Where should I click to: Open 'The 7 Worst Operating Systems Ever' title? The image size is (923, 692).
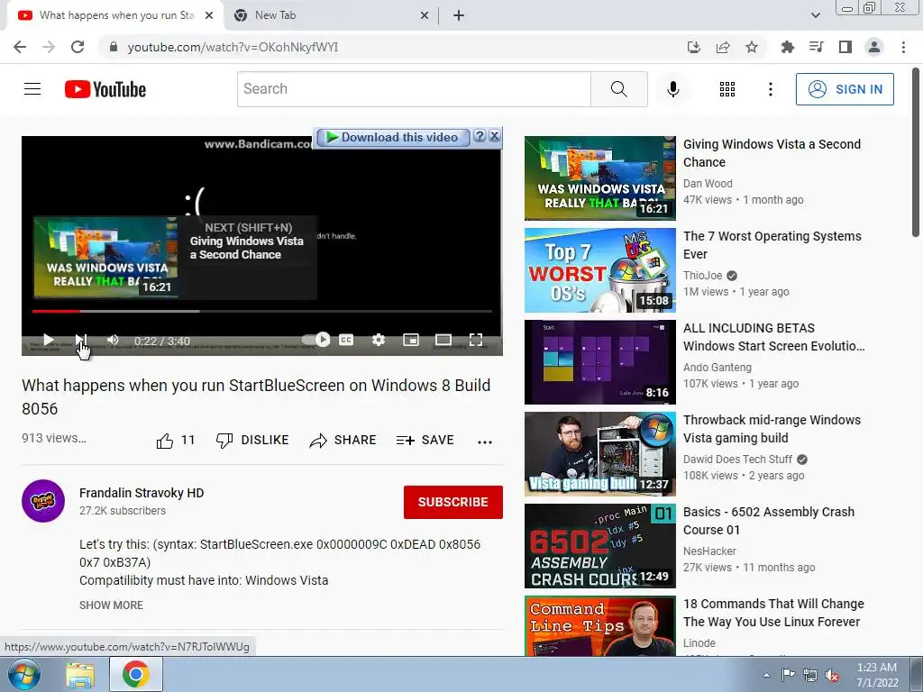tap(772, 245)
